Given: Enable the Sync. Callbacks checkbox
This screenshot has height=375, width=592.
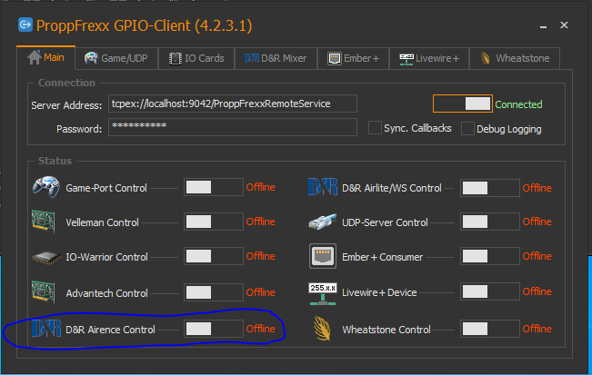Looking at the screenshot, I should point(375,128).
